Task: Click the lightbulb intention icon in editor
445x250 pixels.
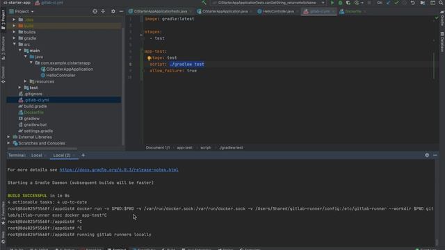Action: coord(149,58)
